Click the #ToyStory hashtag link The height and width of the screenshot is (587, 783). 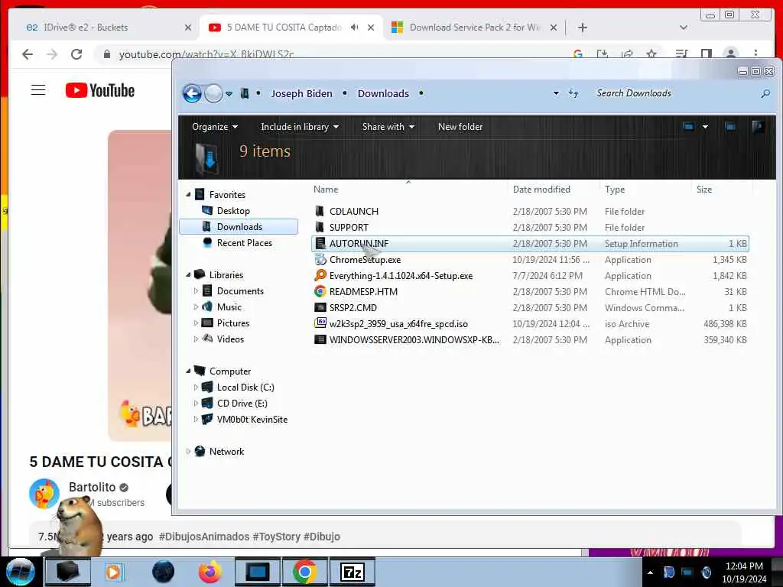276,537
